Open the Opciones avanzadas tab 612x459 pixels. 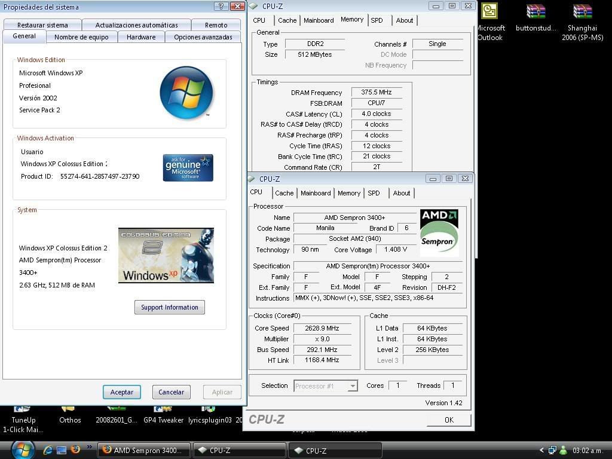pyautogui.click(x=203, y=37)
